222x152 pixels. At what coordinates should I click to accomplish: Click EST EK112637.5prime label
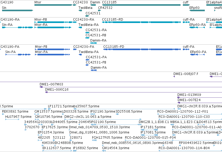(57, 148)
